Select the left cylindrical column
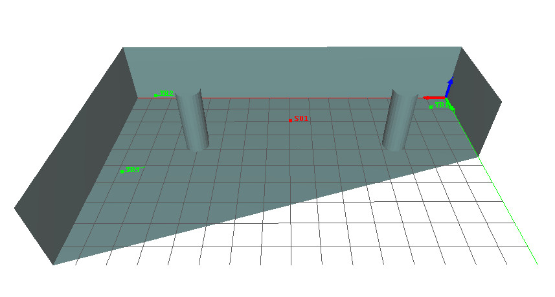555x297 pixels. point(192,122)
